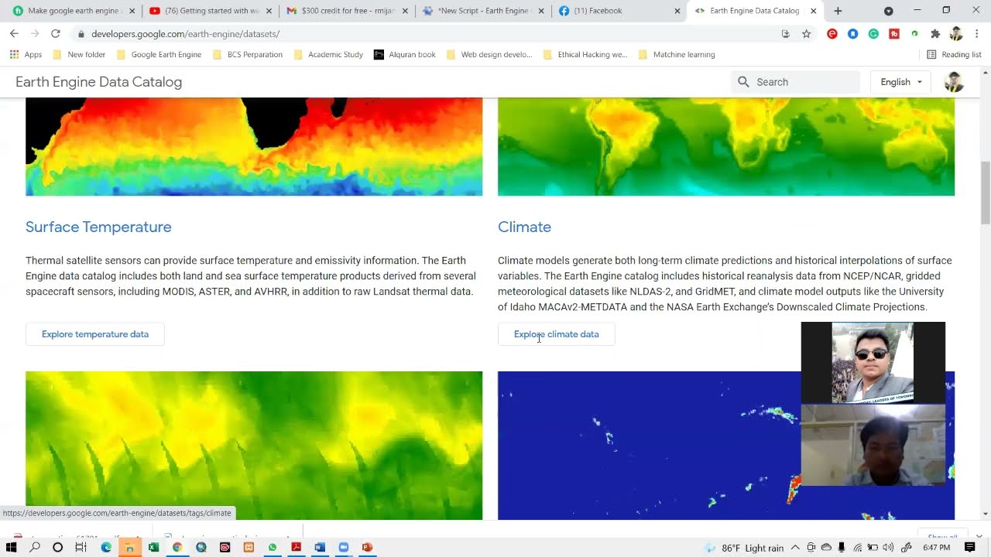Open the Wi-Fi network icon
The image size is (991, 557).
click(x=873, y=548)
